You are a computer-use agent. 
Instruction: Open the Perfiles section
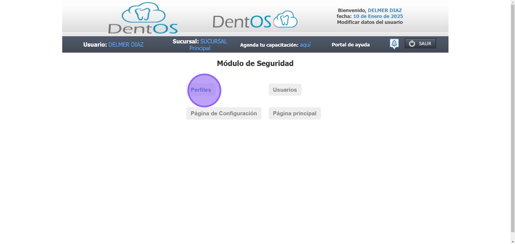[201, 90]
